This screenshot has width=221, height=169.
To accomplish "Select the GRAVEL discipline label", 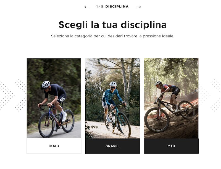I will point(112,146).
